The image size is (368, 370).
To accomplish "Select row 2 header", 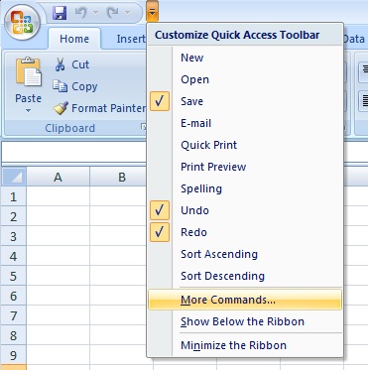I will pos(14,216).
